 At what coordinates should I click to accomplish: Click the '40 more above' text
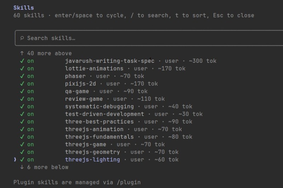coord(50,53)
